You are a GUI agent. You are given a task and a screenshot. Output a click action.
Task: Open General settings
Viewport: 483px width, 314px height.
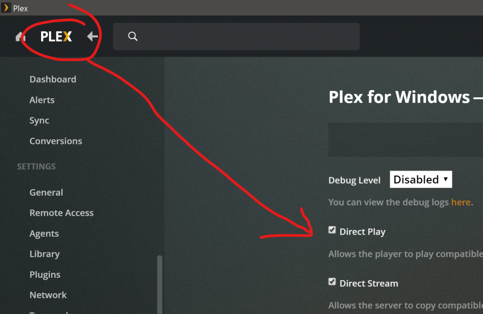point(46,192)
